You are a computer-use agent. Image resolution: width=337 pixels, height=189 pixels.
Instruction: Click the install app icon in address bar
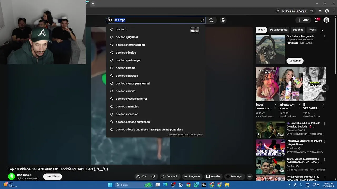(x=277, y=11)
